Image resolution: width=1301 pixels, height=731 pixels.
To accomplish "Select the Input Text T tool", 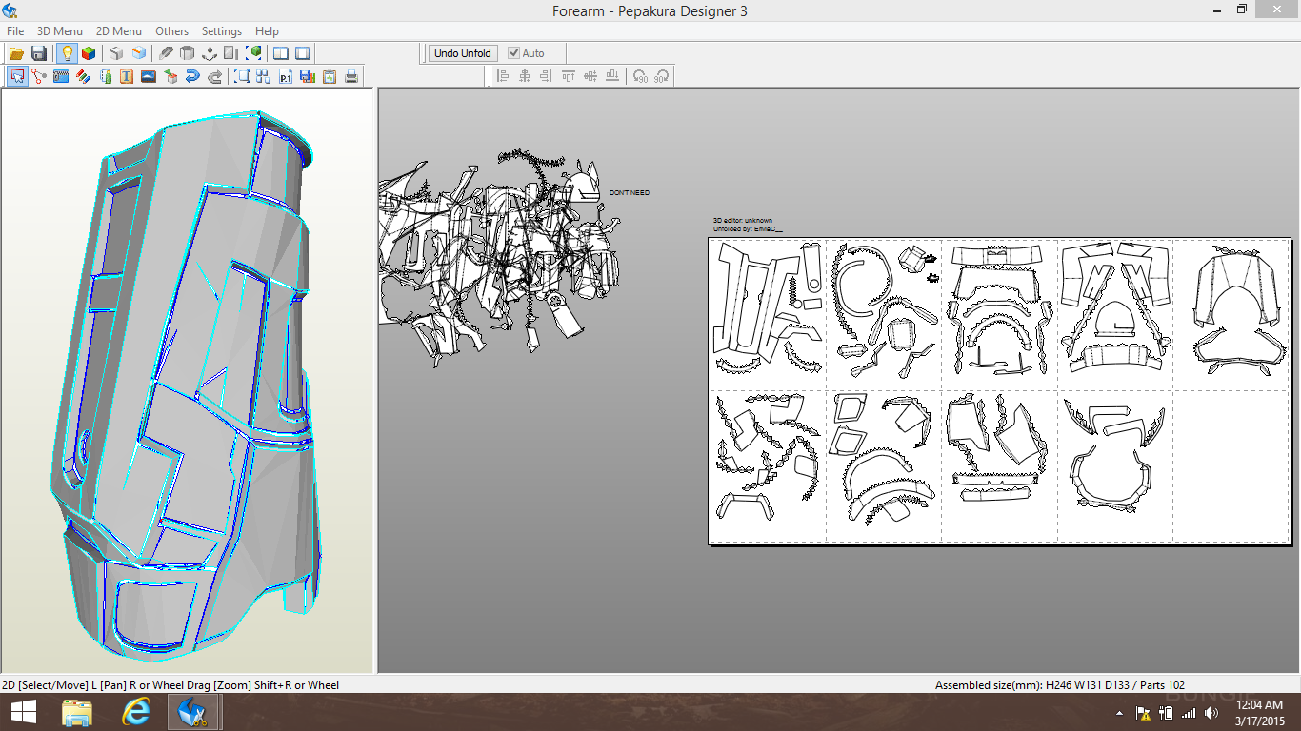I will (x=127, y=77).
